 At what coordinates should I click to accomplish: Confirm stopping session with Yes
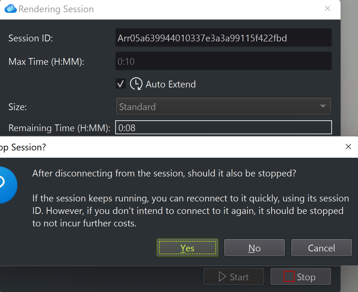coord(187,248)
